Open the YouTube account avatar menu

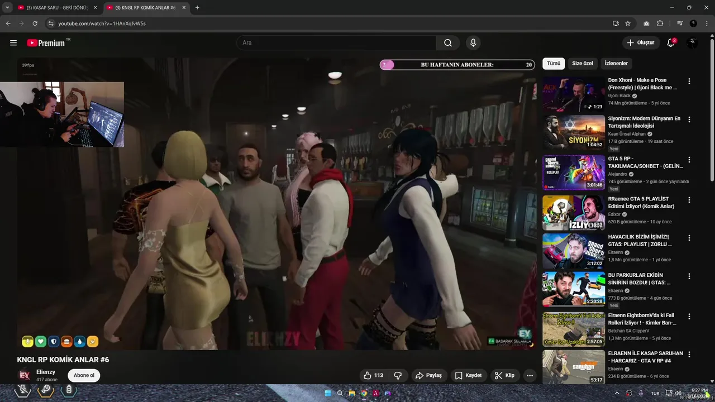693,43
